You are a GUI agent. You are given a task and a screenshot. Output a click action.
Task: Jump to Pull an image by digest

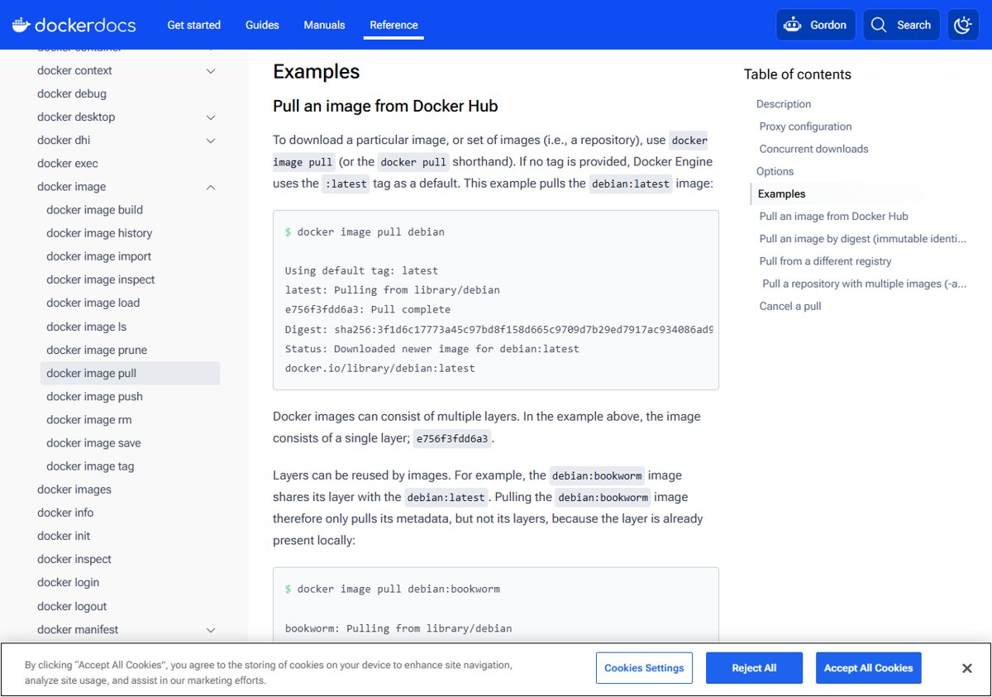(863, 239)
